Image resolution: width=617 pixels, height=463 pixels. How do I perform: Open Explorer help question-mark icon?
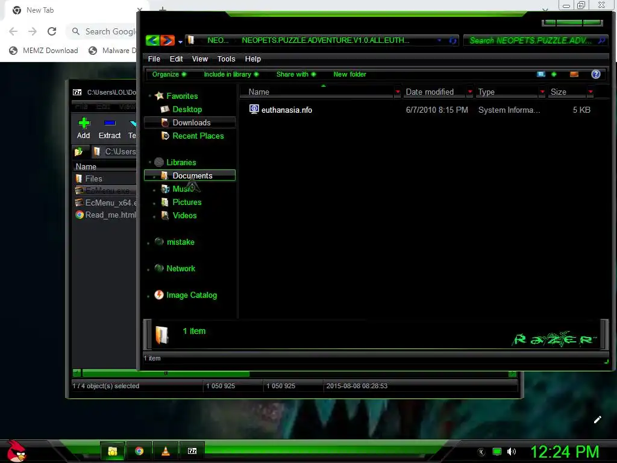pyautogui.click(x=596, y=74)
